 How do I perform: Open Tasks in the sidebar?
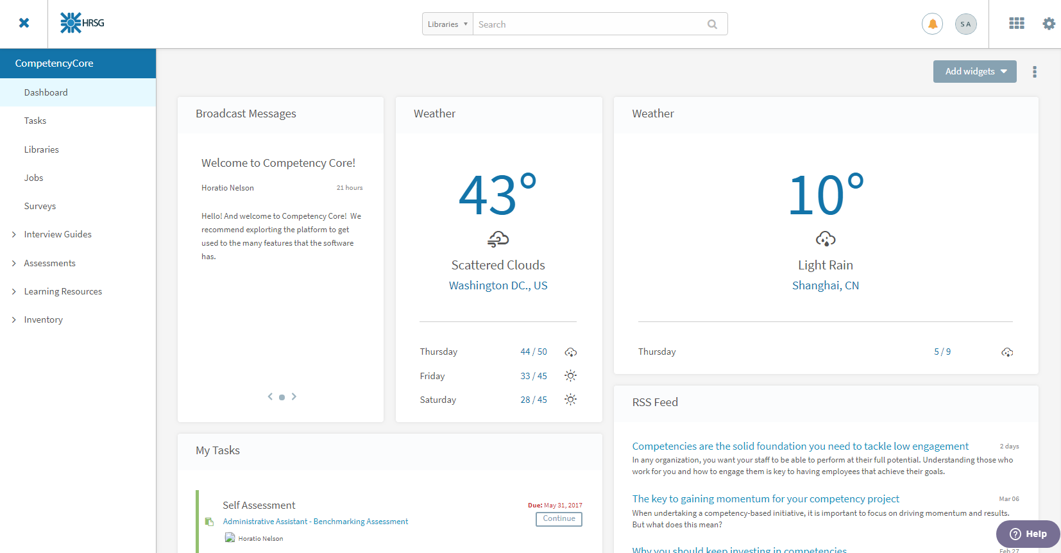click(x=35, y=121)
